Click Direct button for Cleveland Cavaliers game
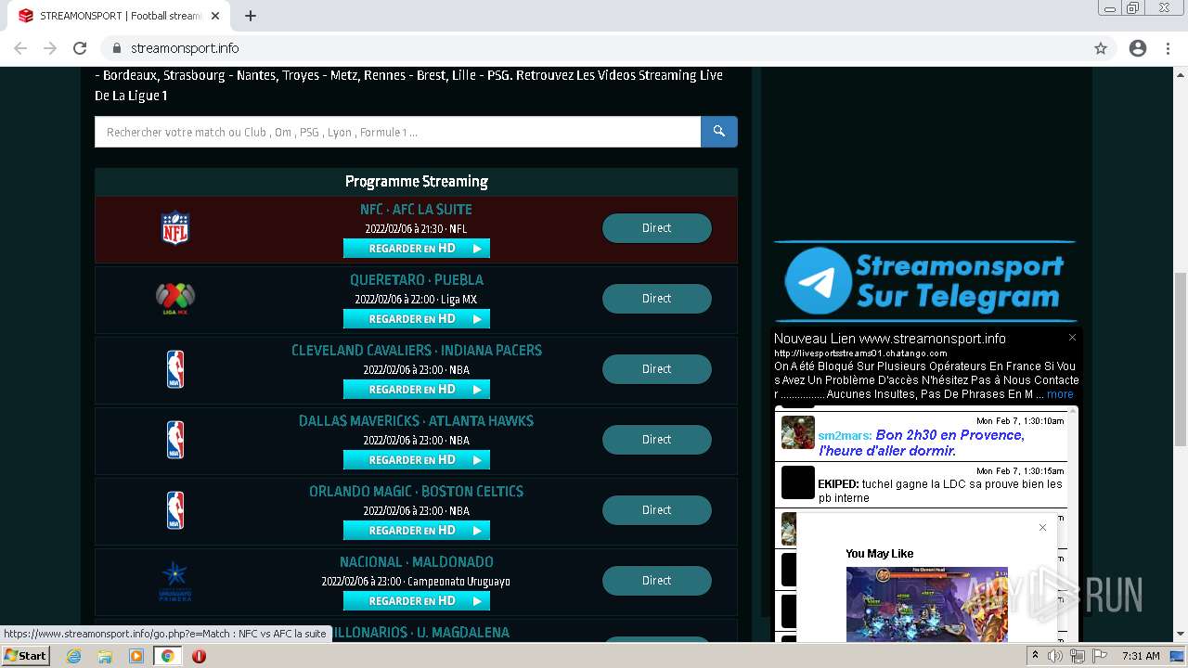Image resolution: width=1188 pixels, height=668 pixels. pos(657,369)
